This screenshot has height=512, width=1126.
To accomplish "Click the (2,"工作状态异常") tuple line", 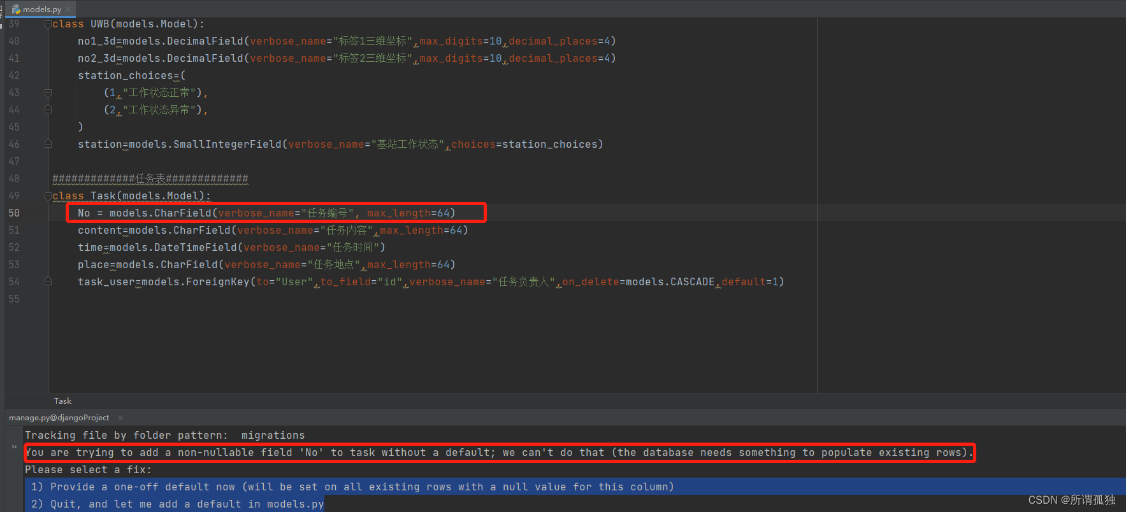I will tap(156, 110).
